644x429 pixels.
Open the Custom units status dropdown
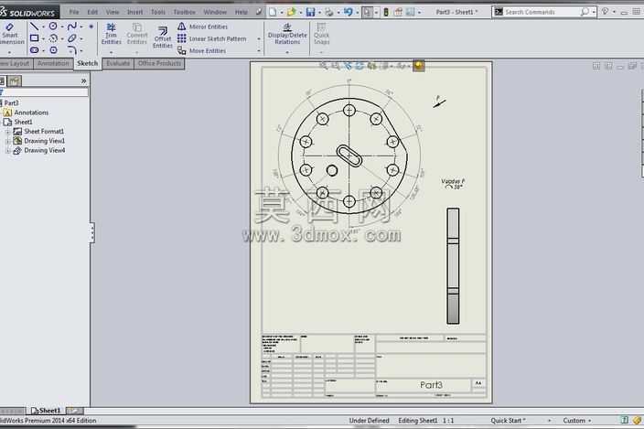[x=577, y=421]
